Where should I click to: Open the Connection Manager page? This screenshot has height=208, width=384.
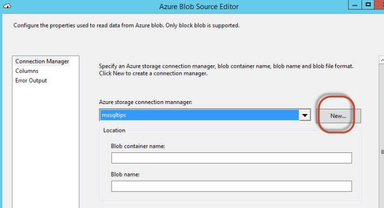point(42,61)
